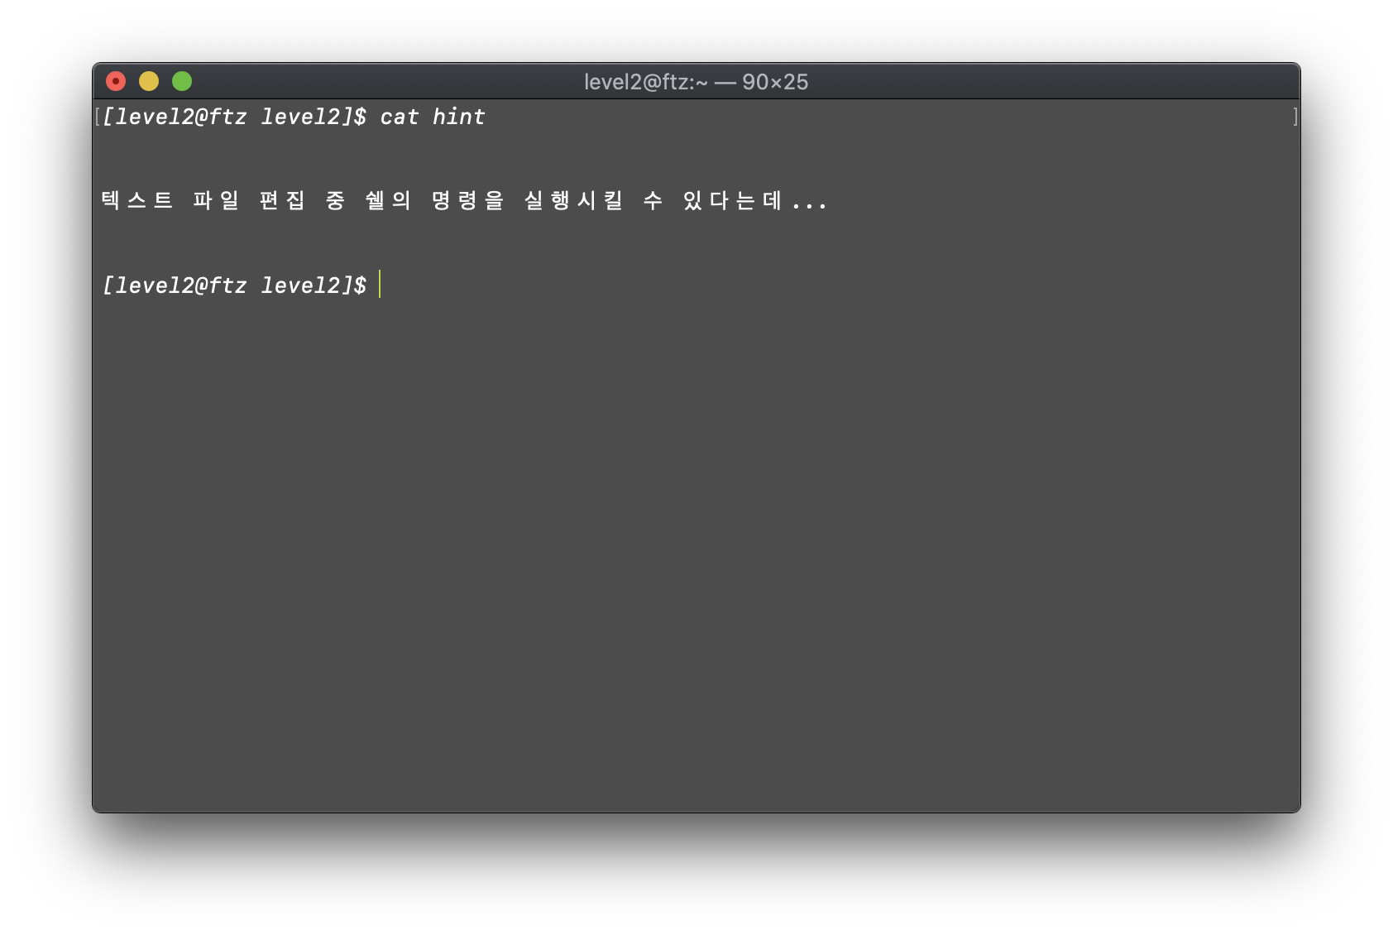Click the window title 'level2@ftz:~ — 90×25'
1393x935 pixels.
tap(696, 82)
